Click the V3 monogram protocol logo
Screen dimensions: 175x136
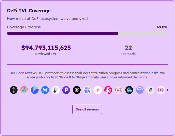pos(119,90)
